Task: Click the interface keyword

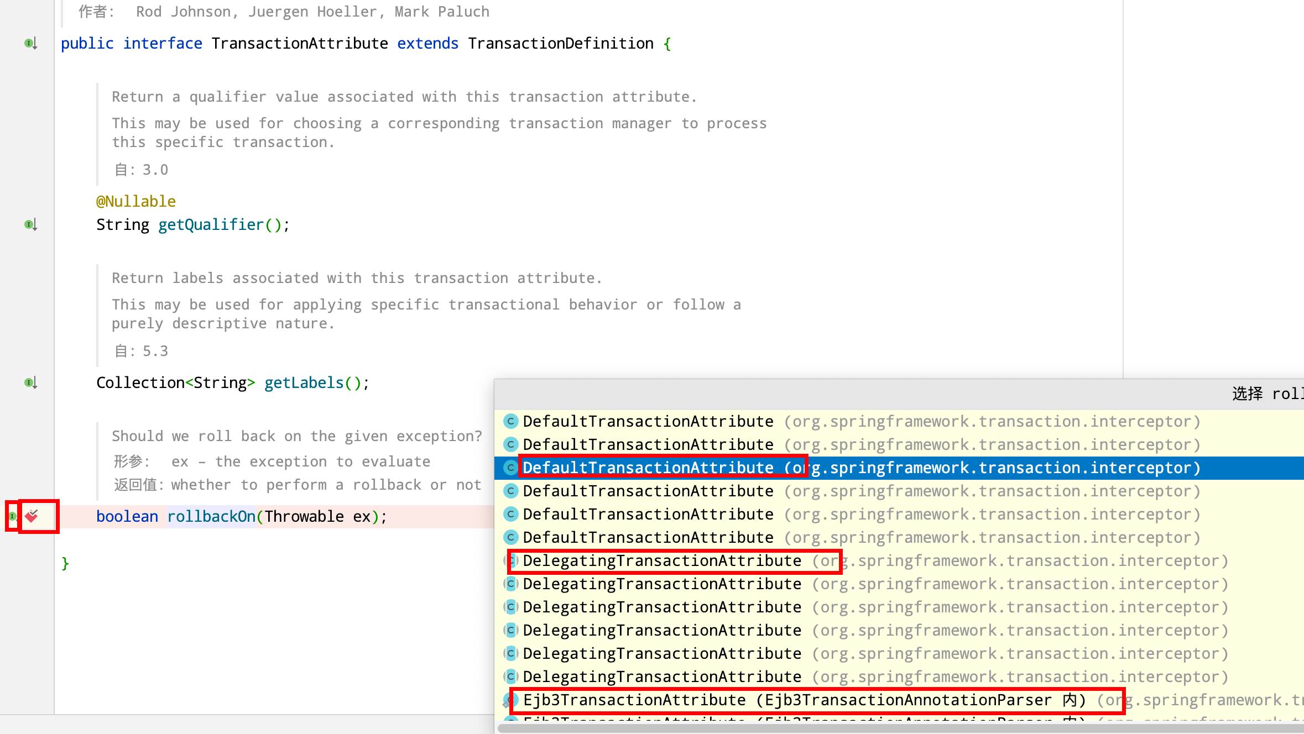Action: coord(163,44)
